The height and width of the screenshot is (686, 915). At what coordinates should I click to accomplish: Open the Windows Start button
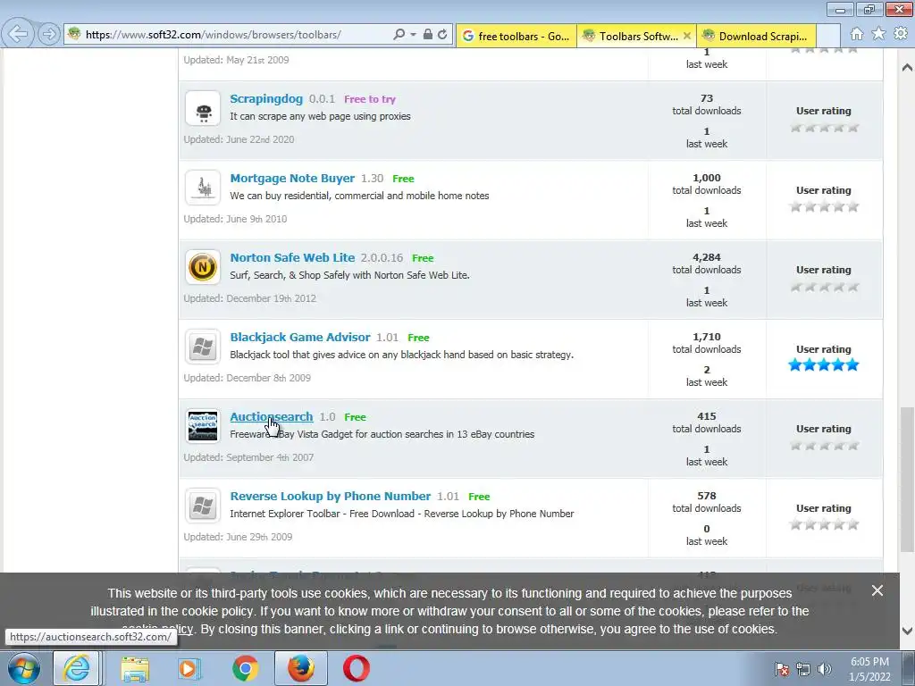(x=23, y=668)
